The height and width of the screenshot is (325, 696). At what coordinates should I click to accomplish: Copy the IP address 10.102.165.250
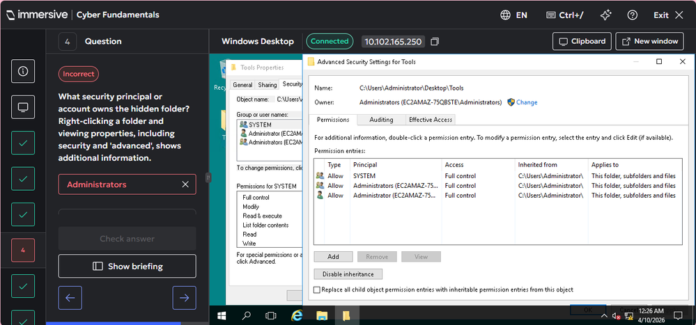pos(435,42)
